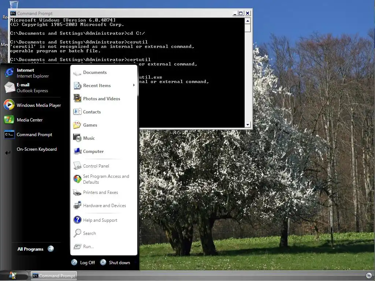The image size is (375, 281).
Task: Click the Outlook Express subtitle text
Action: [x=32, y=91]
